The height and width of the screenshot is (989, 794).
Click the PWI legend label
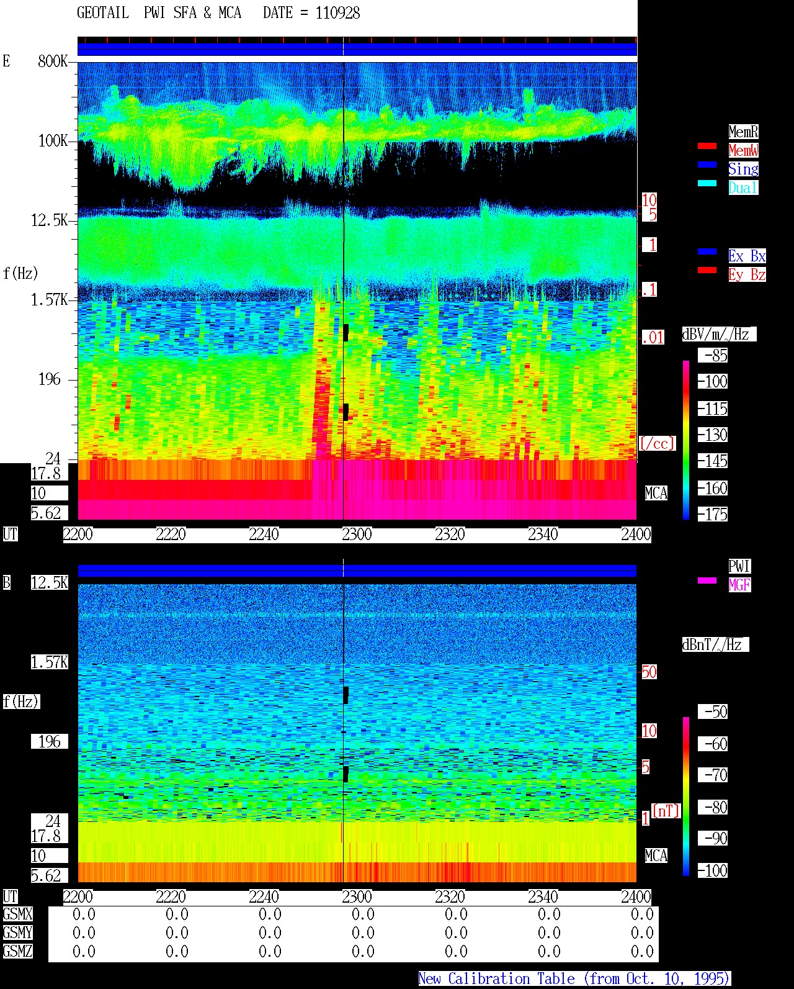click(x=739, y=566)
